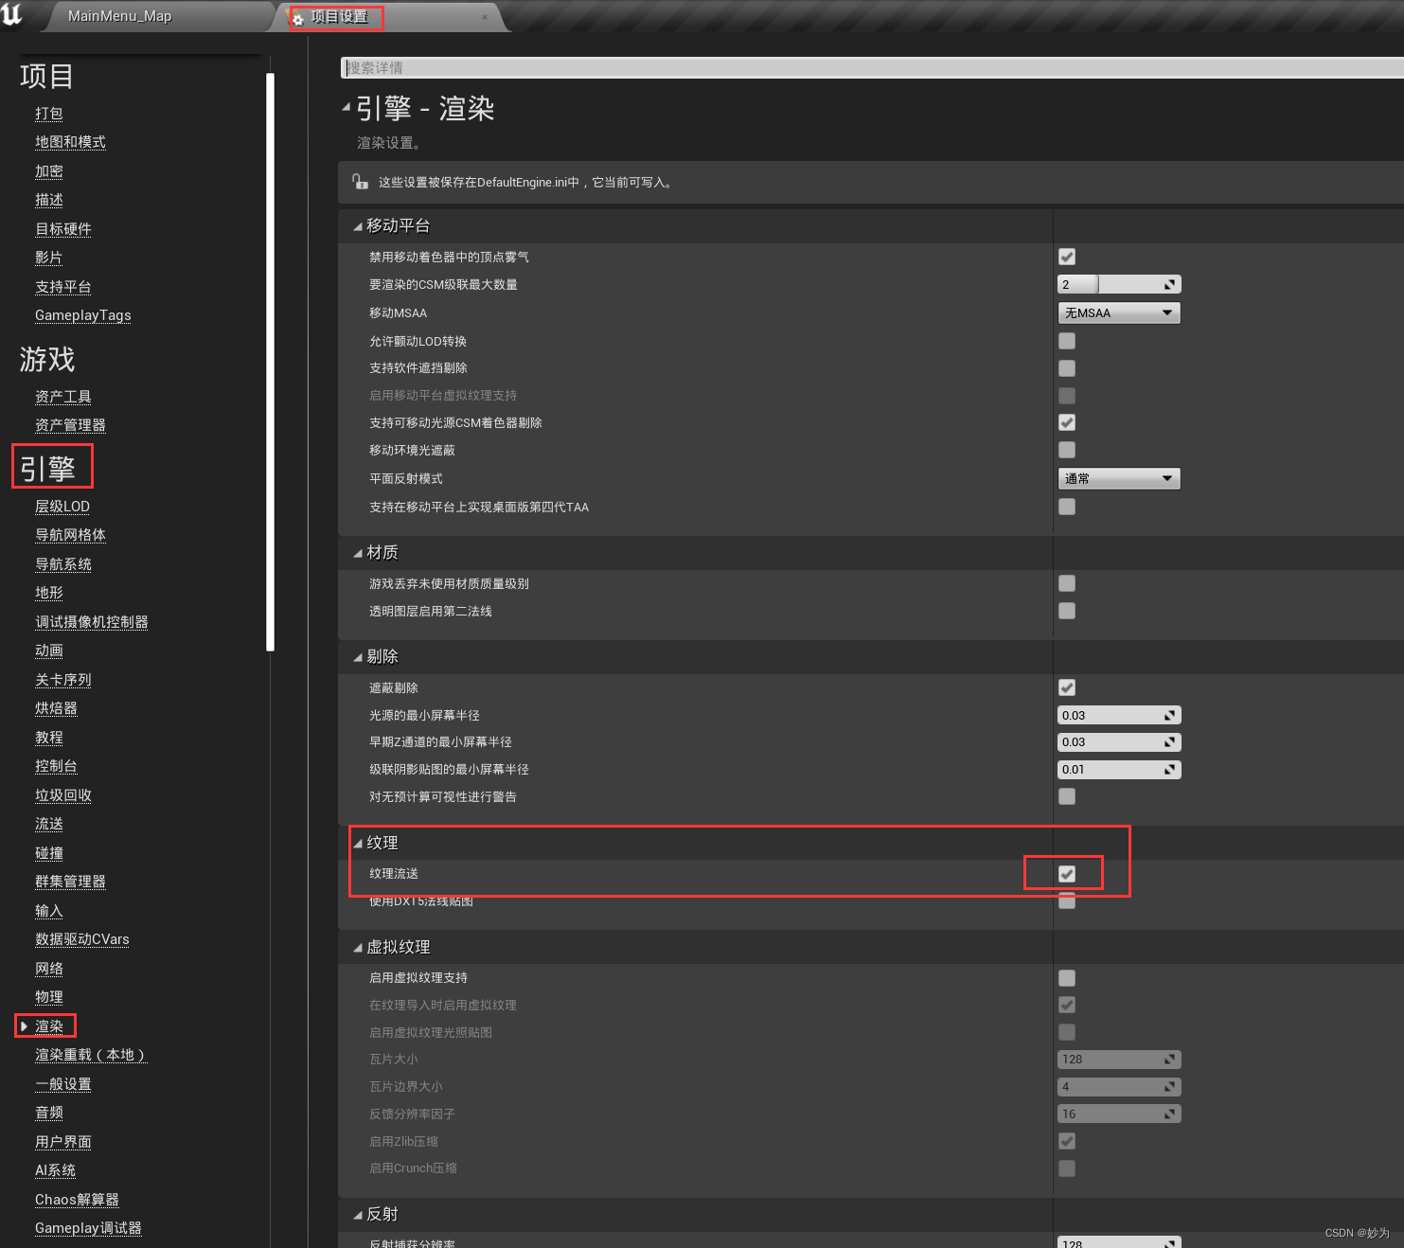Open the 加密 settings page
The image size is (1404, 1248).
49,171
